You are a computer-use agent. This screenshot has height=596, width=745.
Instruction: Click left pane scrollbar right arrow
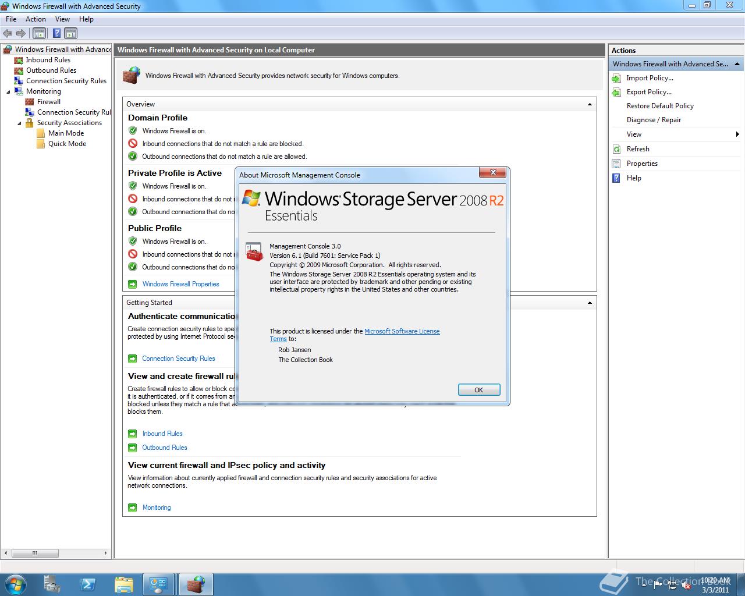coord(105,553)
